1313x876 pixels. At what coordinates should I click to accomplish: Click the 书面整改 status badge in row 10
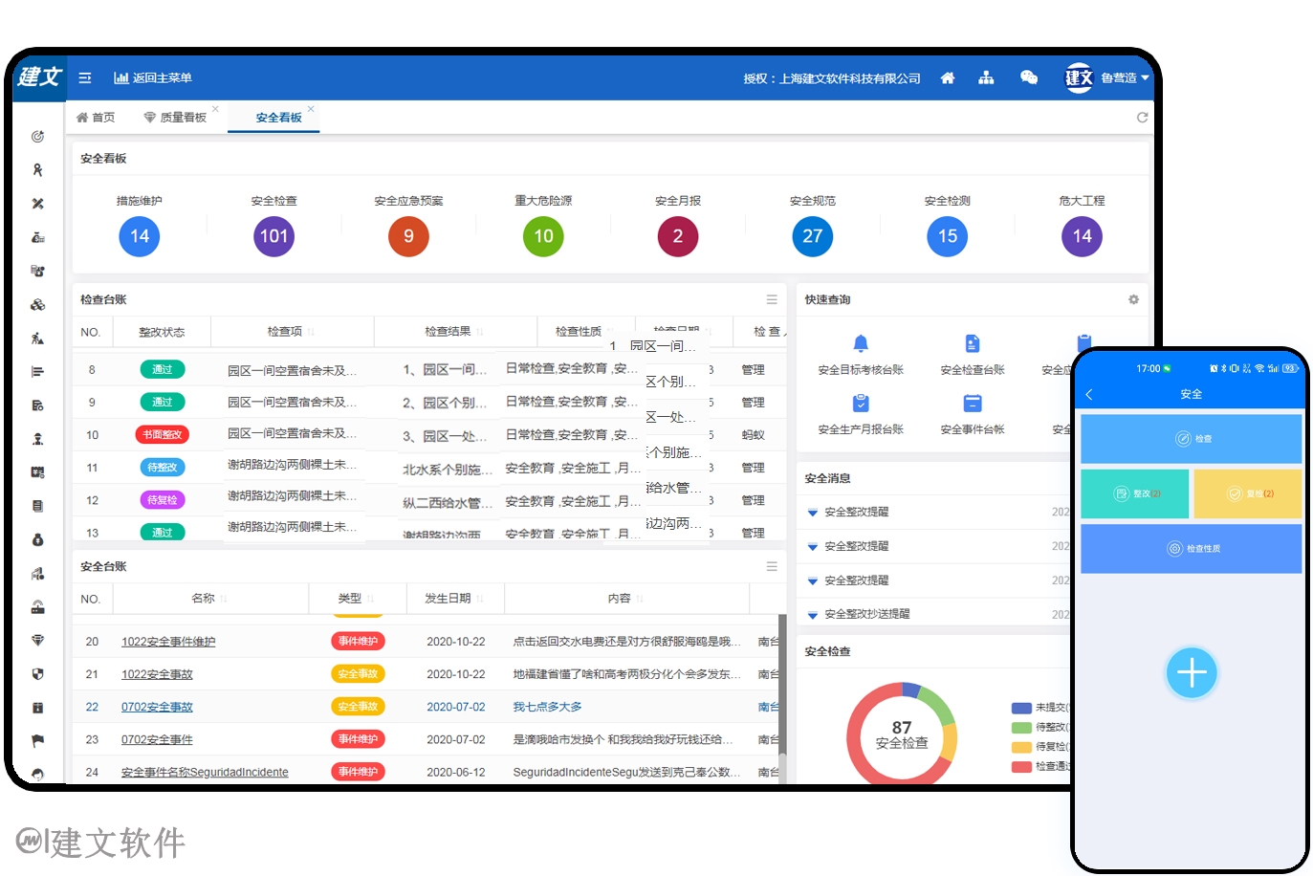(163, 435)
